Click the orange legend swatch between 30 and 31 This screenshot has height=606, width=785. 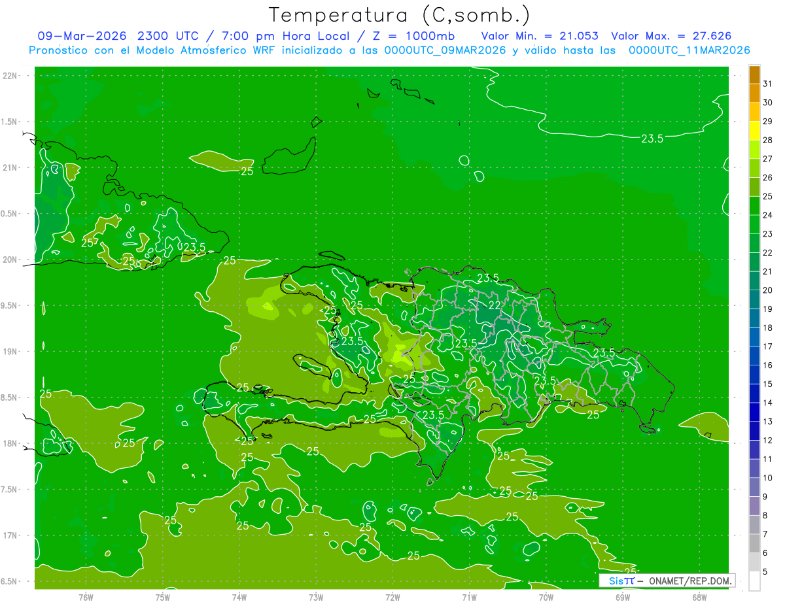click(x=754, y=93)
